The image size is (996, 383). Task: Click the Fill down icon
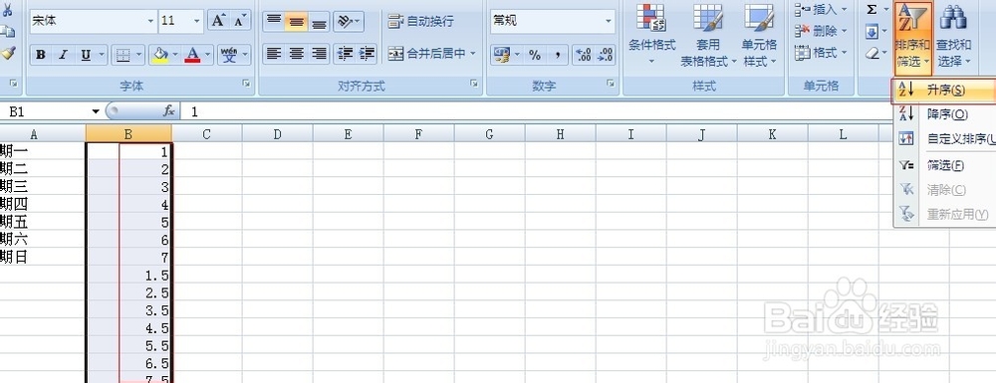pyautogui.click(x=871, y=31)
